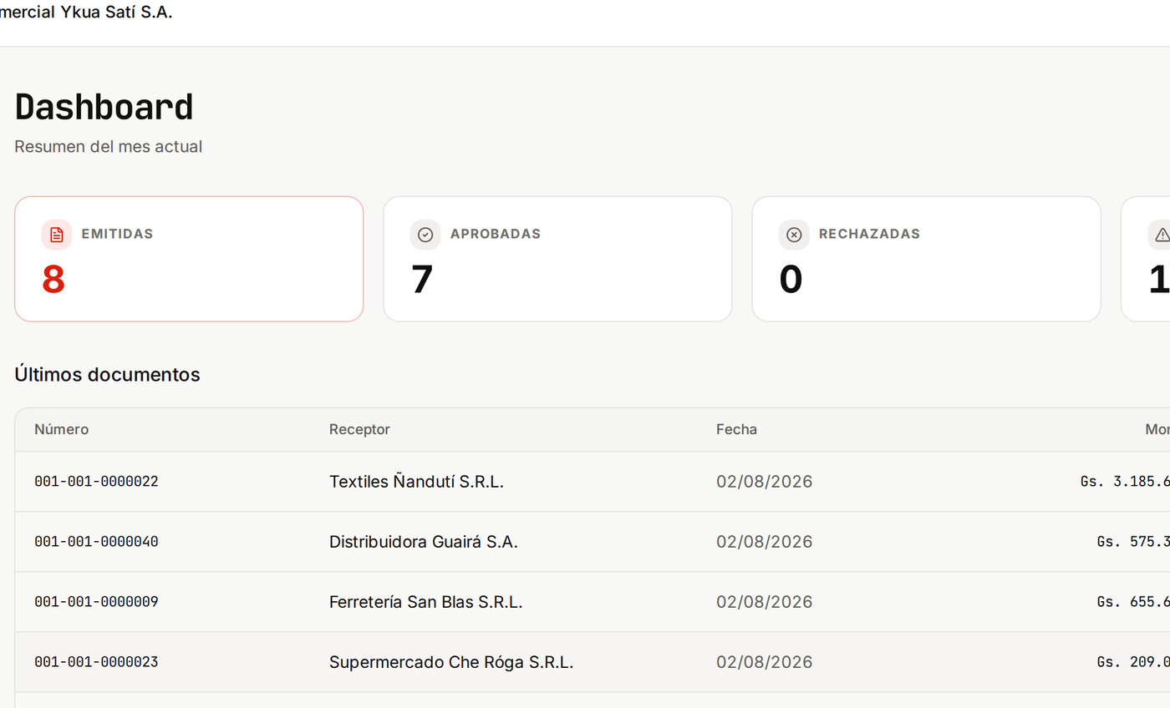Click the Últimos documentos section title
The image size is (1170, 708).
[x=107, y=375]
